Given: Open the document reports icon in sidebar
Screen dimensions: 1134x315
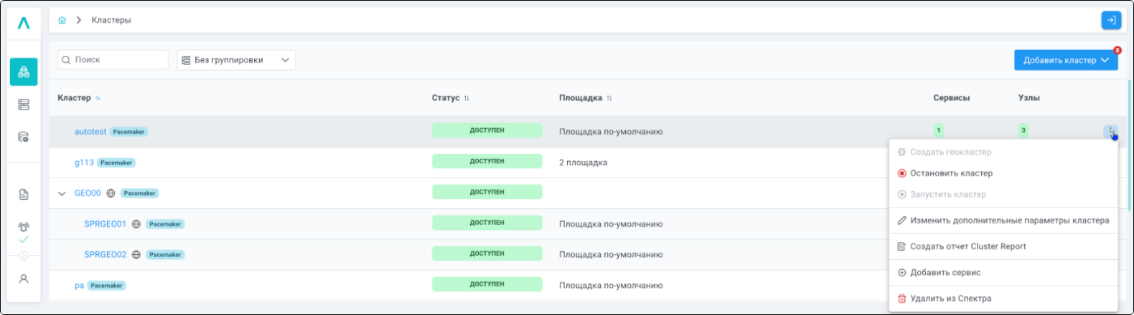Looking at the screenshot, I should pos(24,195).
